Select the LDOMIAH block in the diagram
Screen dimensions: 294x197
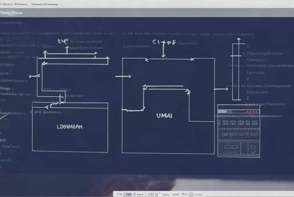point(70,126)
